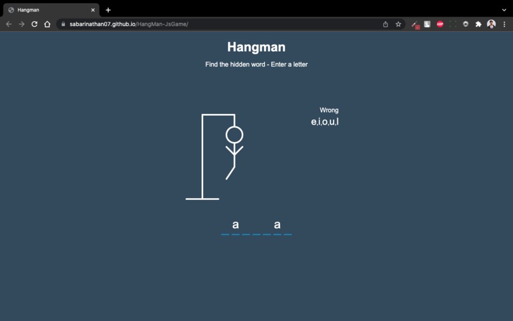Open Chrome's three-dot menu
The width and height of the screenshot is (513, 321).
click(504, 24)
